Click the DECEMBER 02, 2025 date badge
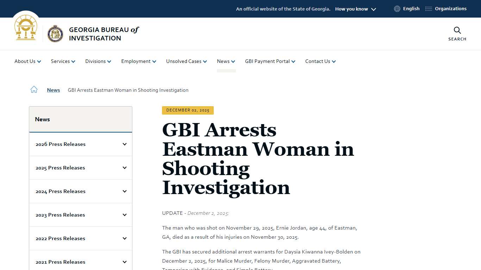Screen dimensions: 481x270 (x=188, y=110)
